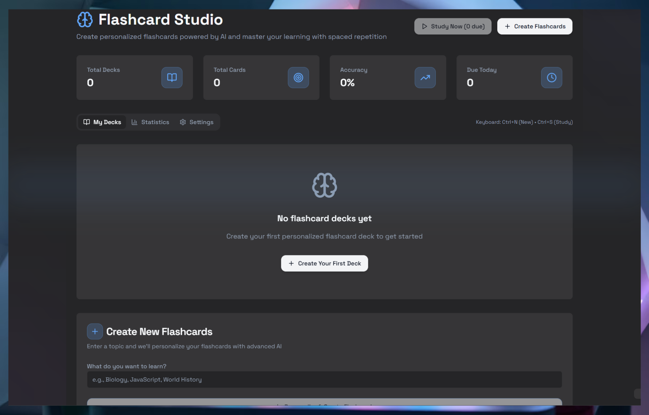
Task: Select the Due Today clock icon
Action: pyautogui.click(x=551, y=77)
